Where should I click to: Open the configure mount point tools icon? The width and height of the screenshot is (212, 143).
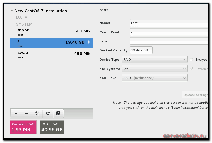click(x=37, y=113)
